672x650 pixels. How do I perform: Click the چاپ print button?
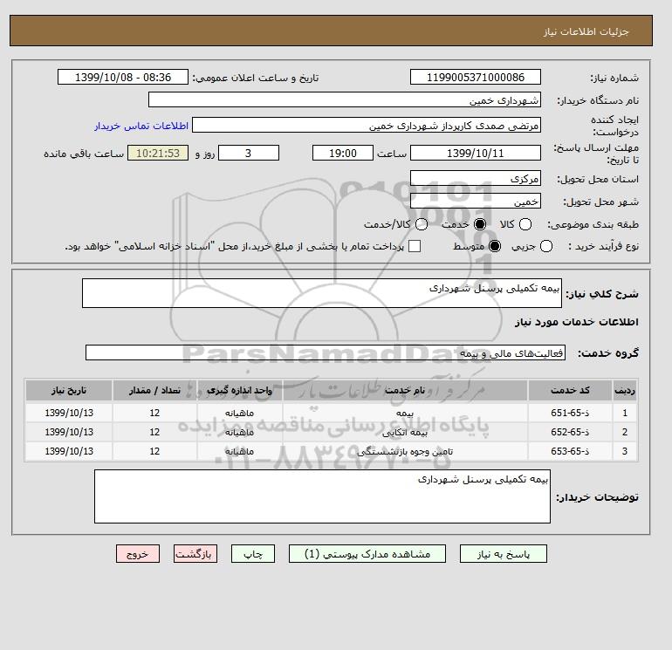click(253, 554)
